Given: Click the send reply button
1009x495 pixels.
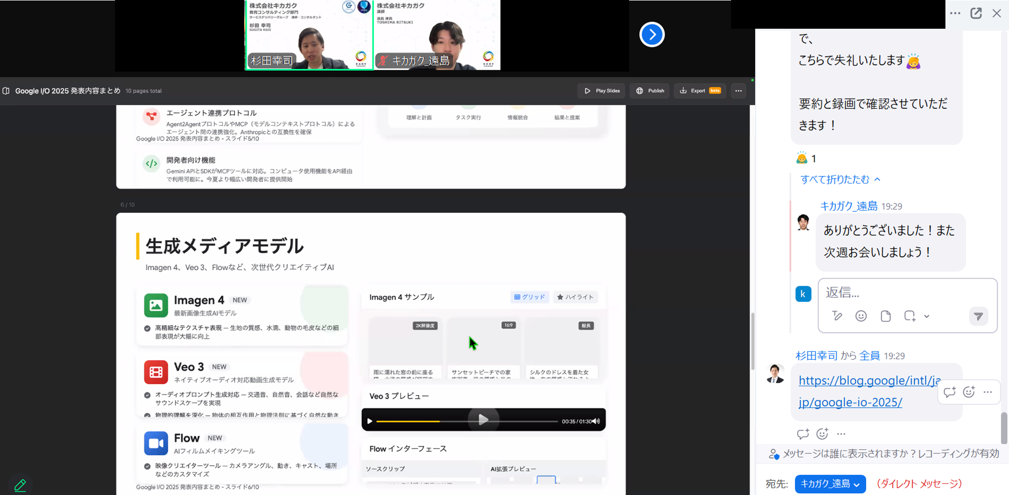Looking at the screenshot, I should (x=978, y=316).
